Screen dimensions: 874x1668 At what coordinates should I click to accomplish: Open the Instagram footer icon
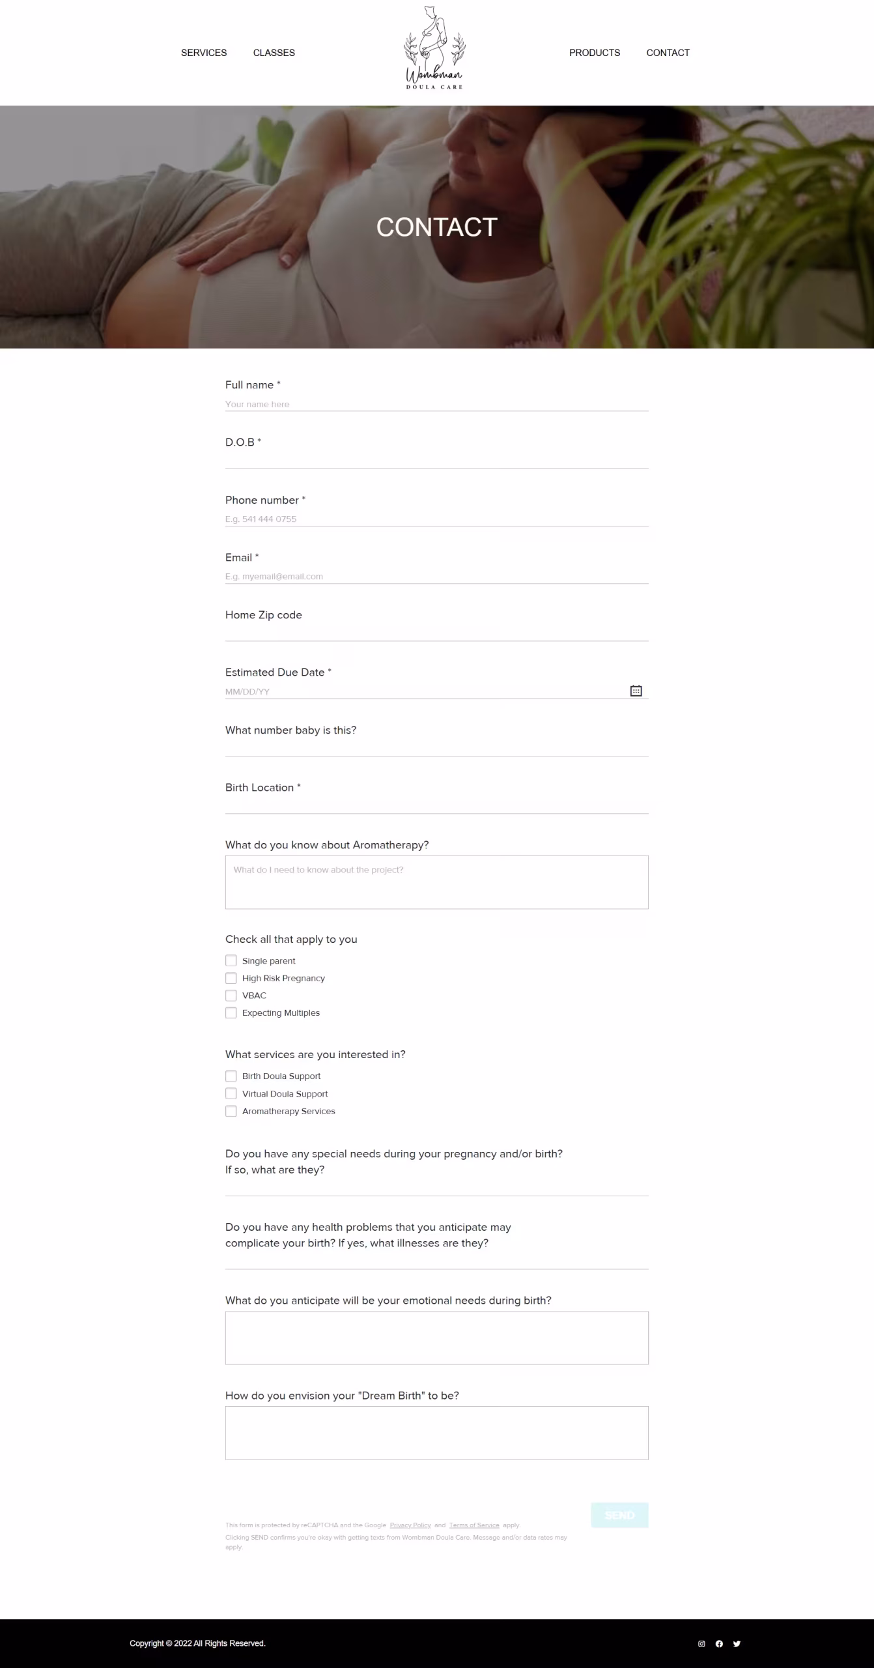[x=701, y=1643]
